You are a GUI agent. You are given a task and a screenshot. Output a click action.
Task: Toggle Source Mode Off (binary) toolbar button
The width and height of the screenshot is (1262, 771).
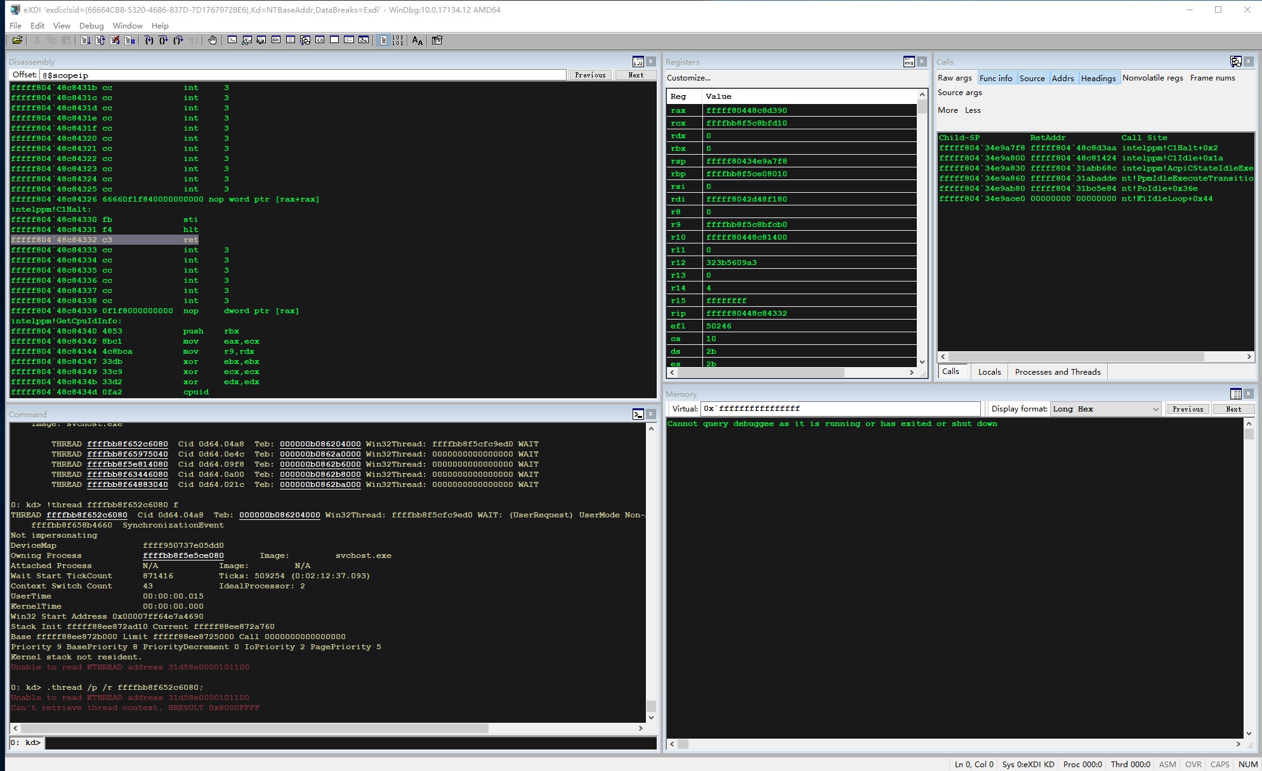398,41
